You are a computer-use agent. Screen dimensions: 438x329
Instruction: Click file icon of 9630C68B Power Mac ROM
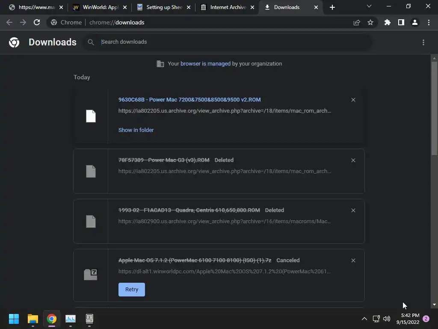pos(91,116)
